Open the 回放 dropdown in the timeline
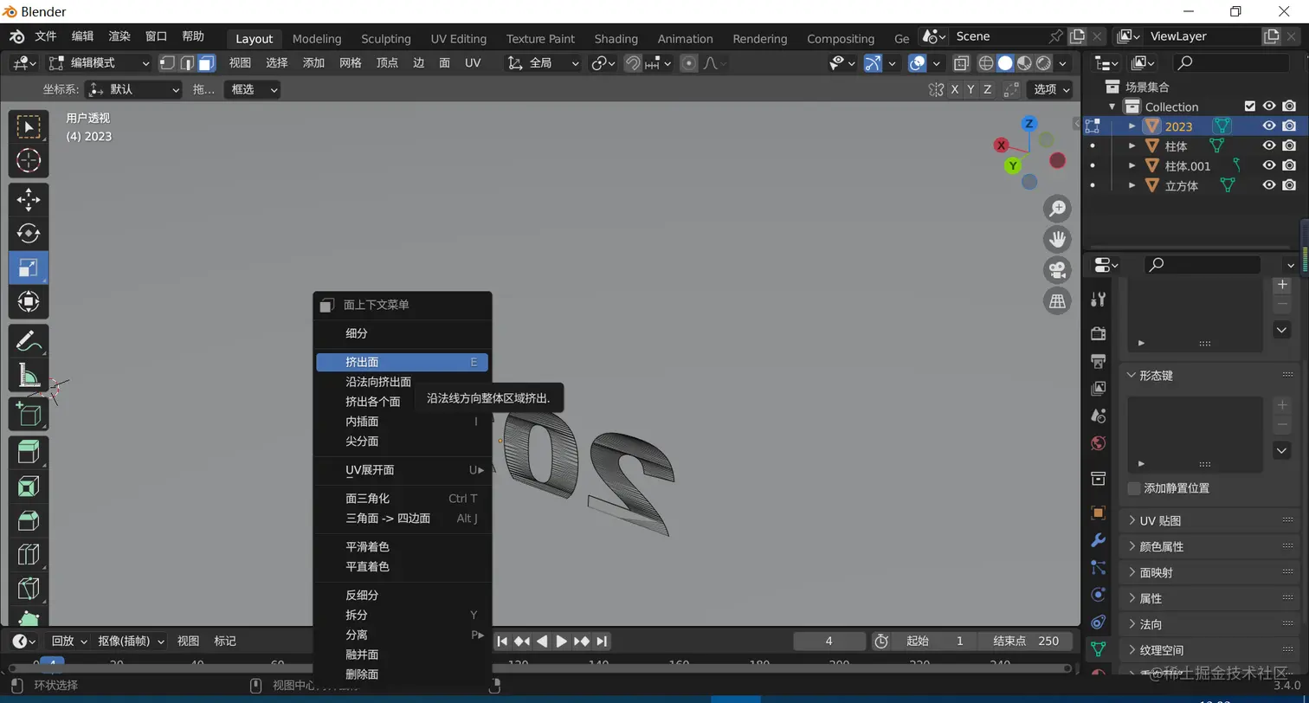Screen dimensions: 1309x703 [x=68, y=641]
